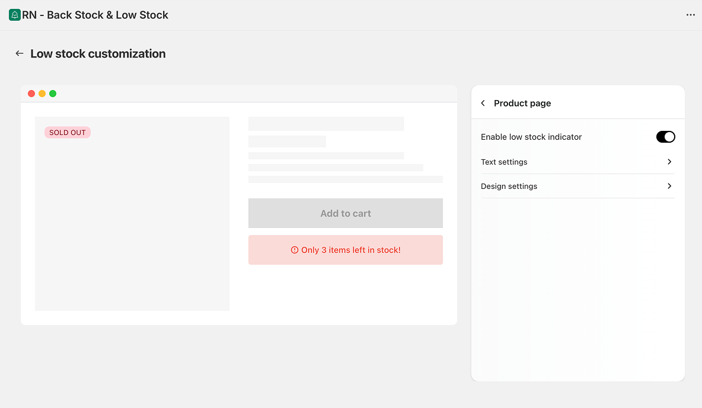
Task: Open the three-dot more options menu
Action: [690, 15]
